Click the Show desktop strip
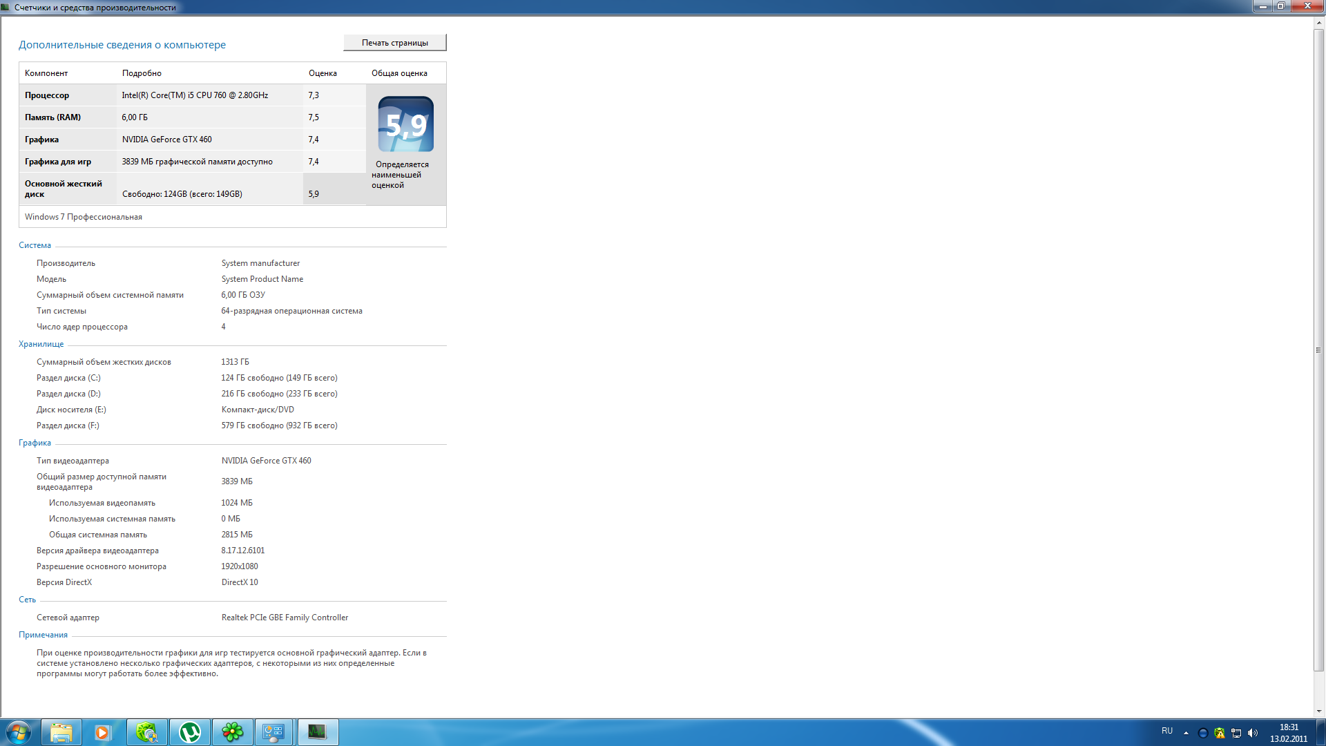 coord(1320,732)
